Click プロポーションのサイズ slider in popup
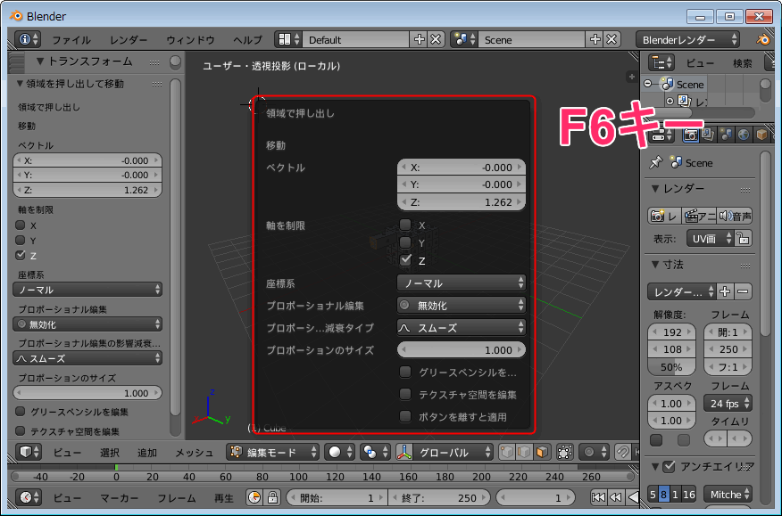The height and width of the screenshot is (516, 782). pyautogui.click(x=462, y=349)
